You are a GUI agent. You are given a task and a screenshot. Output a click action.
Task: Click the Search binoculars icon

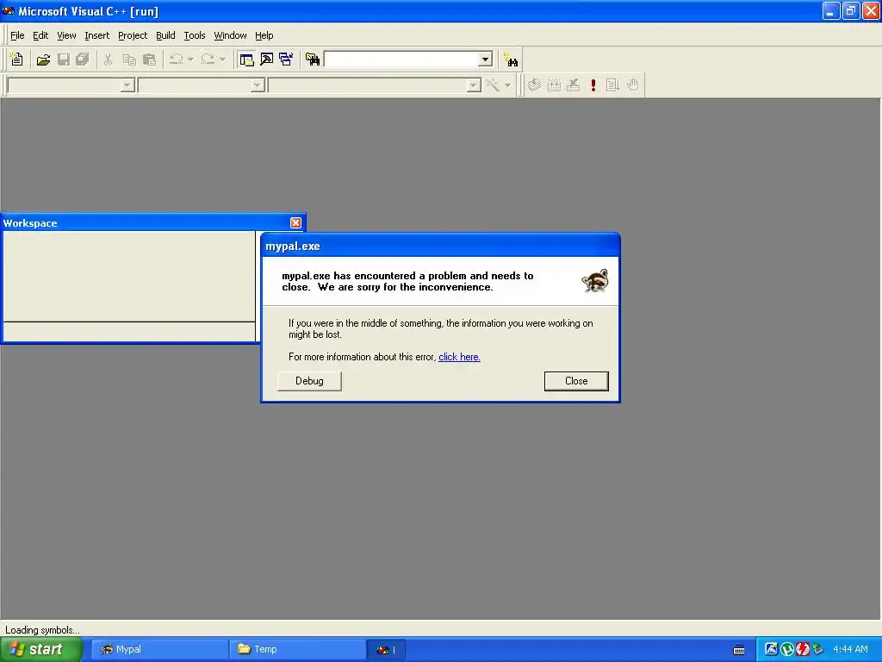[511, 59]
